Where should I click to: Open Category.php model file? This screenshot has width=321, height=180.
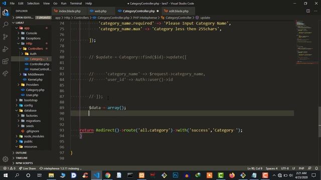35,90
